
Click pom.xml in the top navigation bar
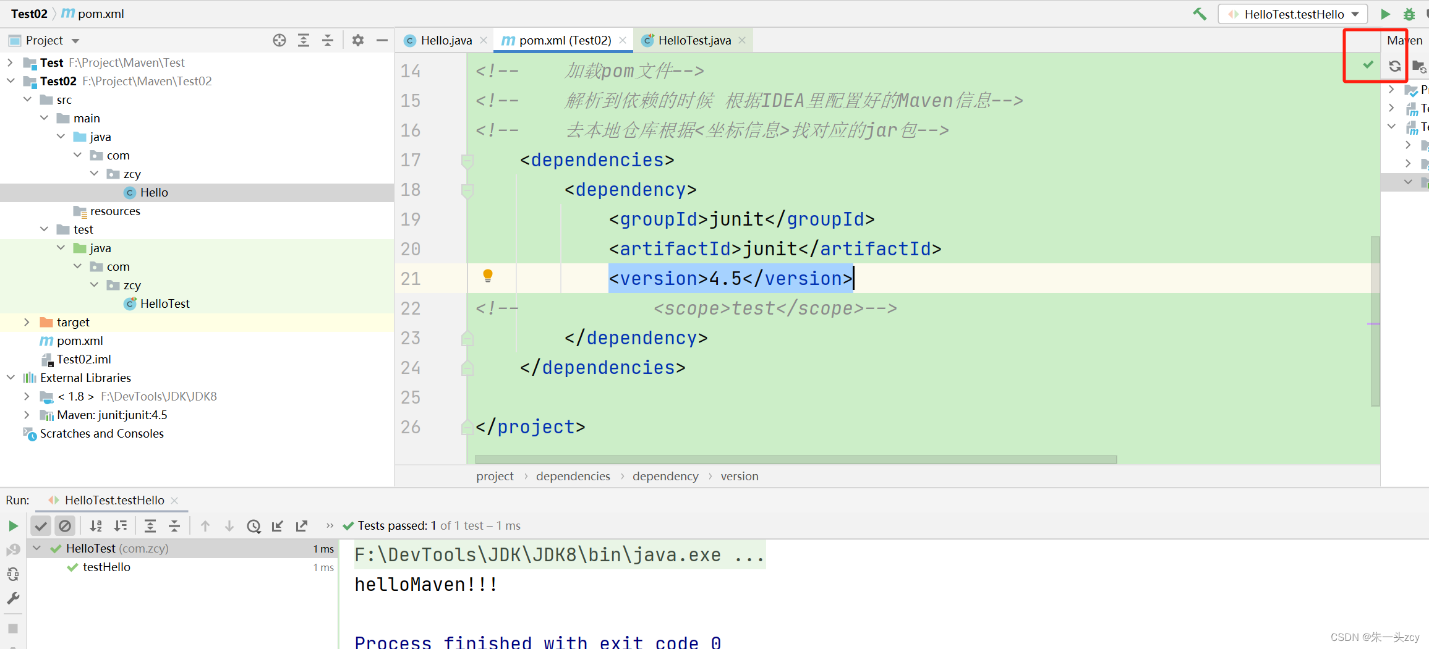tap(93, 14)
